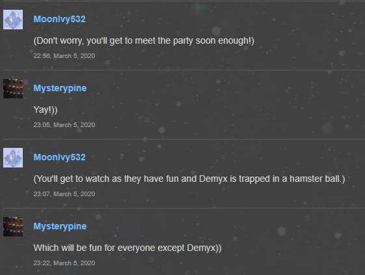
Task: Open MoonIvy532's avatar on the first comment
Action: tap(13, 20)
